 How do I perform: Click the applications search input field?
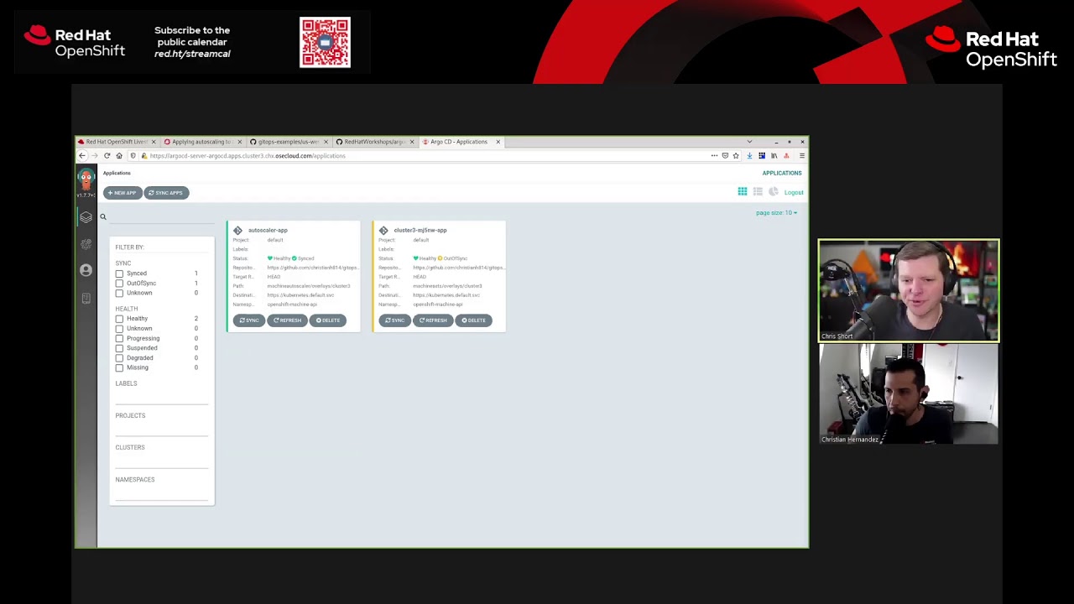click(x=161, y=217)
